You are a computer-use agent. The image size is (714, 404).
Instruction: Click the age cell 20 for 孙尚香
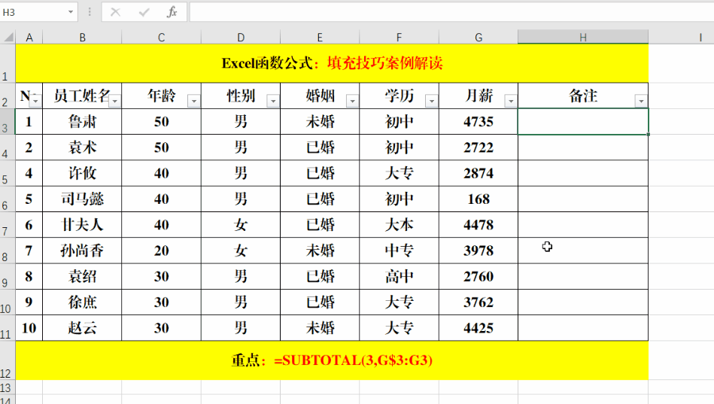click(x=161, y=251)
